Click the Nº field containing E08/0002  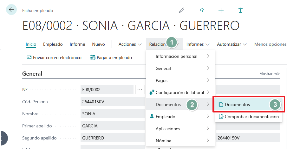[x=107, y=90]
